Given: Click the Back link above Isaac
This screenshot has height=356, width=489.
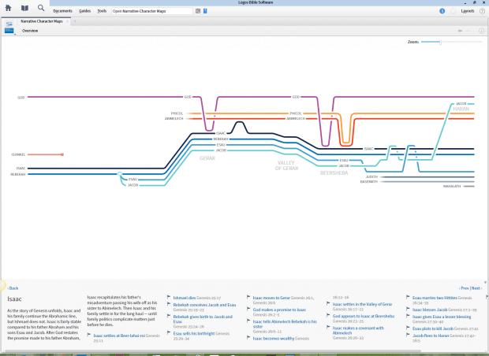Looking at the screenshot, I should click(x=13, y=288).
